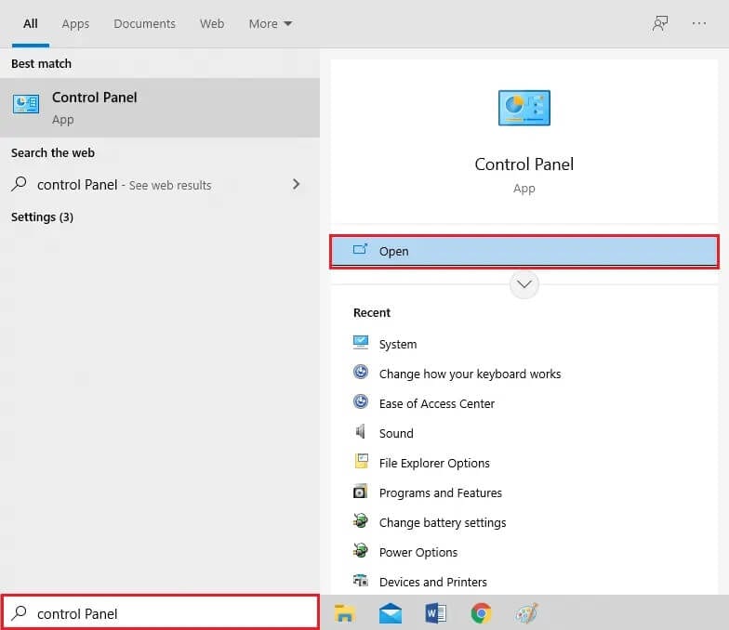Open Settings (3) results group
Screen dimensions: 729x630
click(42, 217)
